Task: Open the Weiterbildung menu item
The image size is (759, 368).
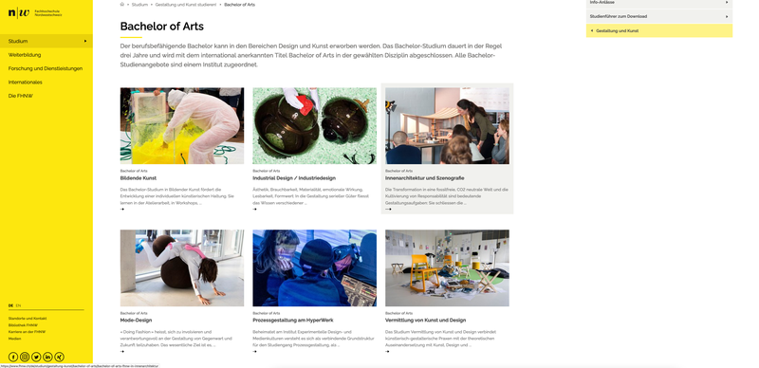Action: [25, 55]
